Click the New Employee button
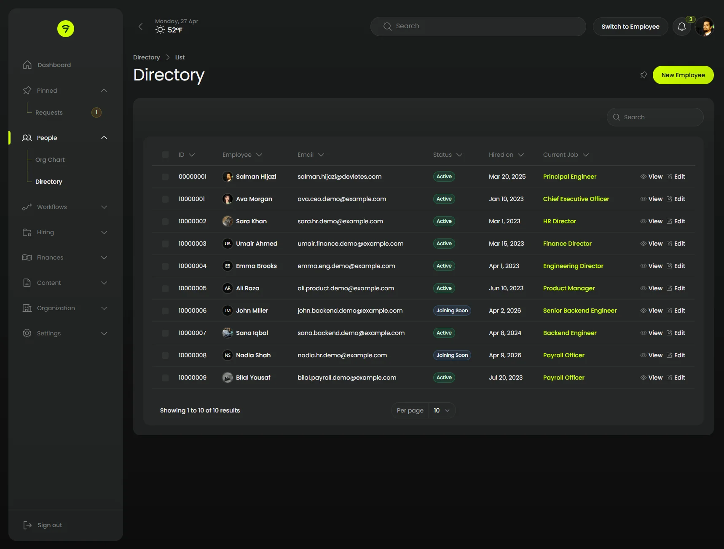724x549 pixels. pyautogui.click(x=683, y=75)
